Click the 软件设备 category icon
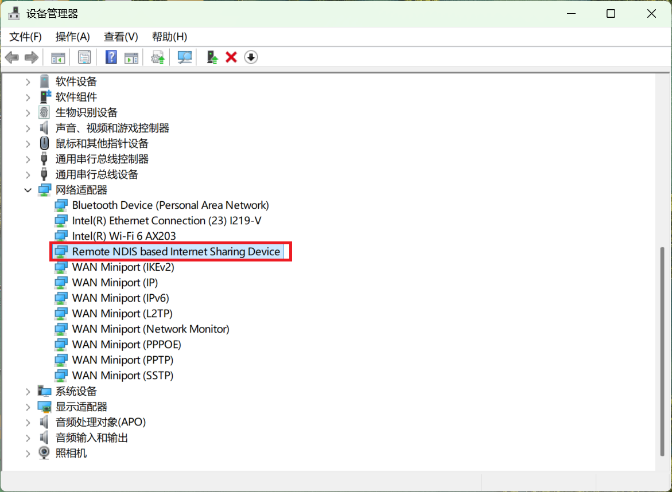The image size is (672, 492). click(44, 81)
